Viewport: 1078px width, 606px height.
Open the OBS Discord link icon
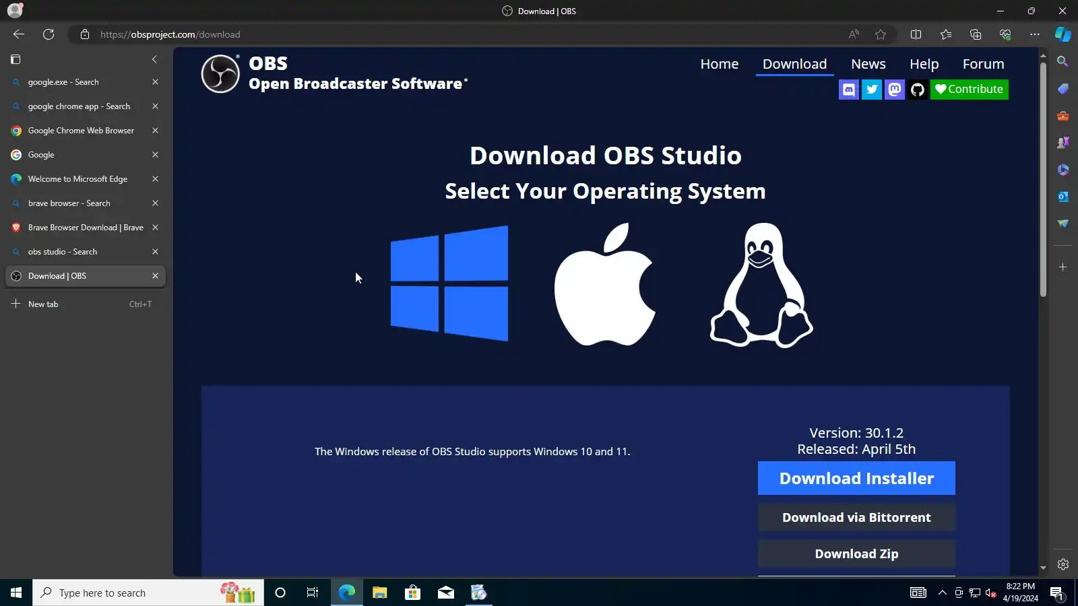[x=849, y=90]
